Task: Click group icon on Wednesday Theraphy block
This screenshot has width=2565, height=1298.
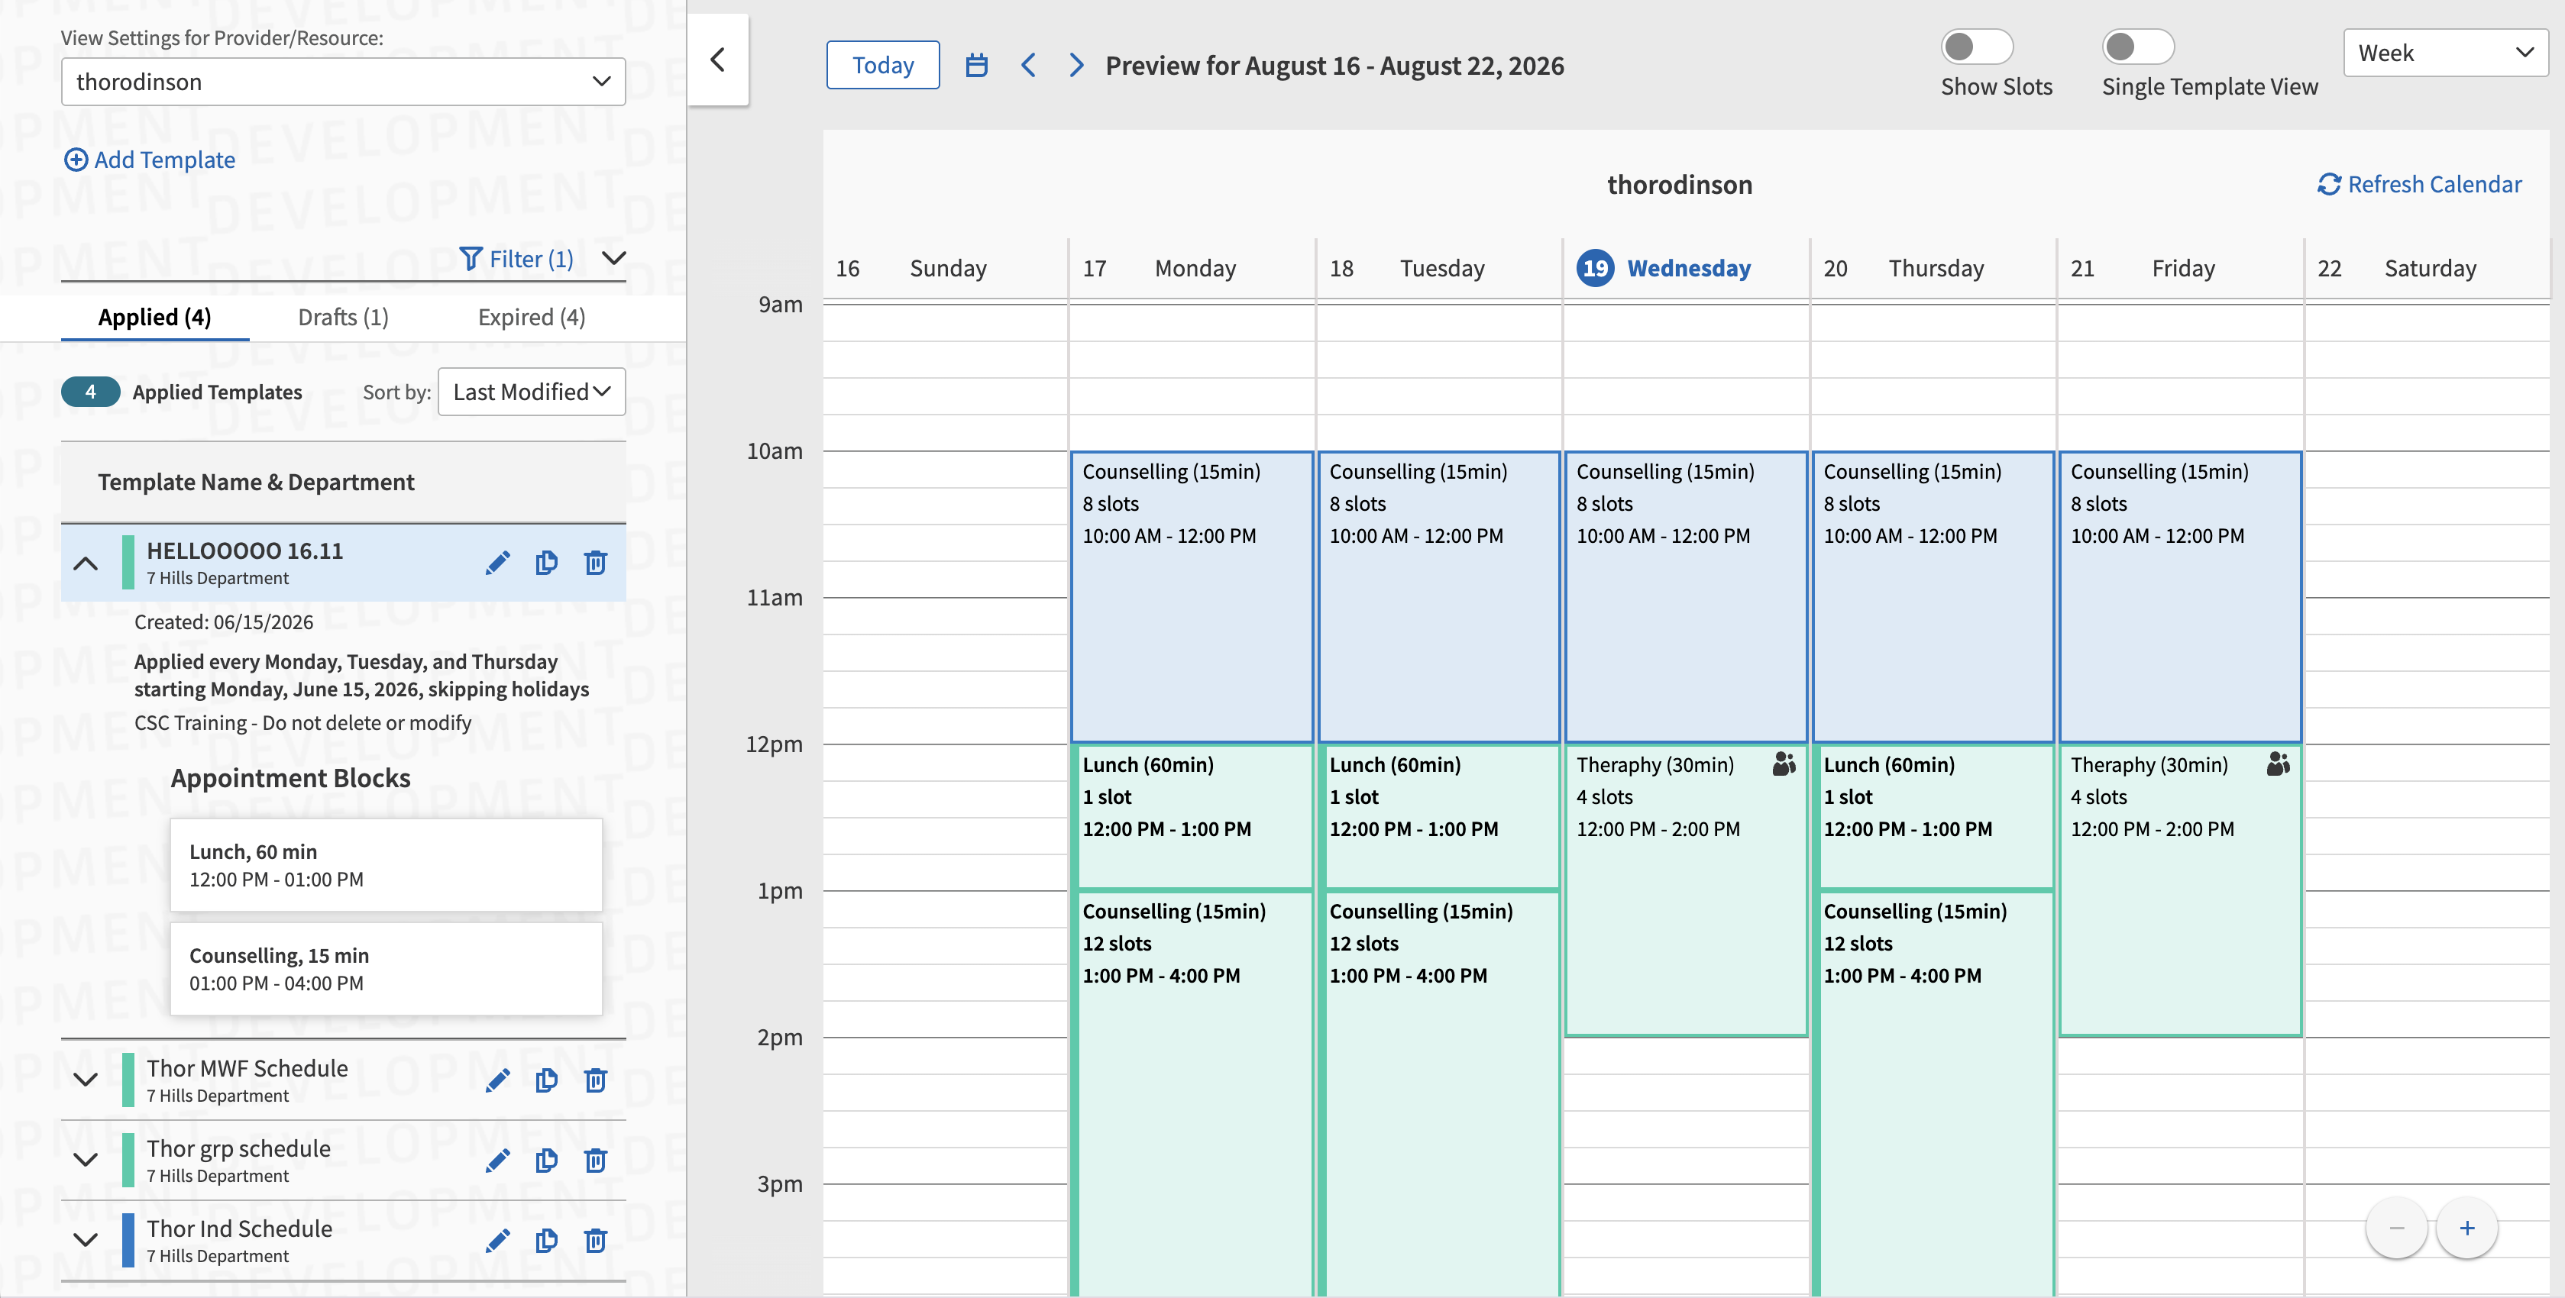Action: coord(1784,764)
